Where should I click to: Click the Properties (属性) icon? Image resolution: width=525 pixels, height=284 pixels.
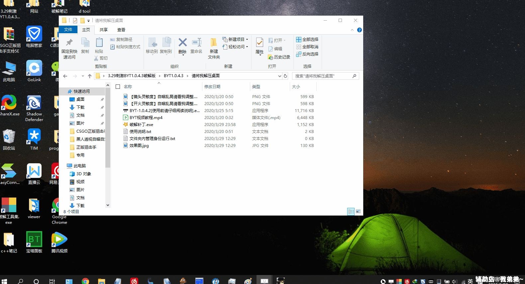(260, 43)
